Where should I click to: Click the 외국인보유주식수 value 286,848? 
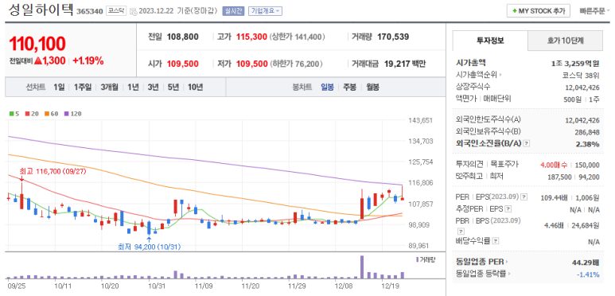pos(588,132)
